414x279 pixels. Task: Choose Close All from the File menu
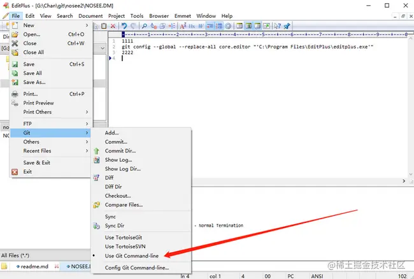tap(50, 52)
